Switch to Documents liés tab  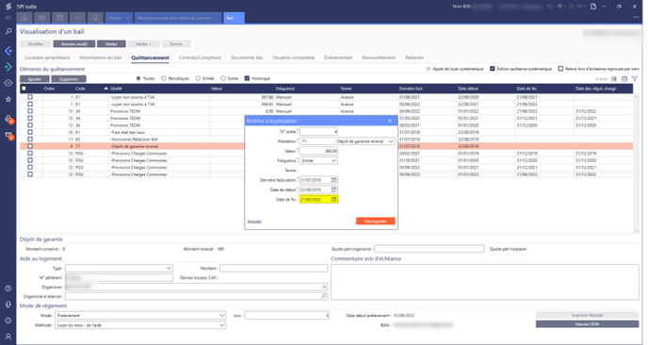(x=247, y=57)
